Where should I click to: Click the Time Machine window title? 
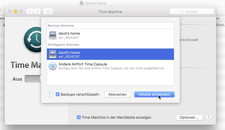click(110, 12)
